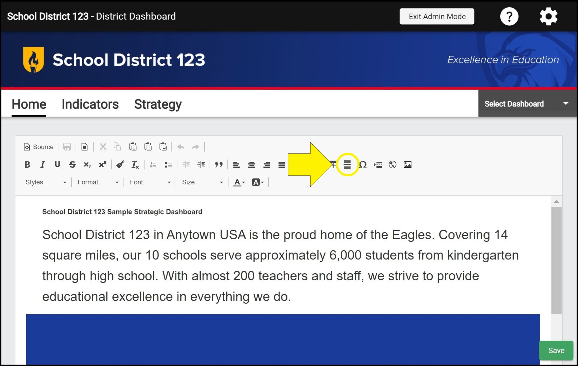578x366 pixels.
Task: Apply the Copy Formatting brush
Action: pyautogui.click(x=120, y=165)
